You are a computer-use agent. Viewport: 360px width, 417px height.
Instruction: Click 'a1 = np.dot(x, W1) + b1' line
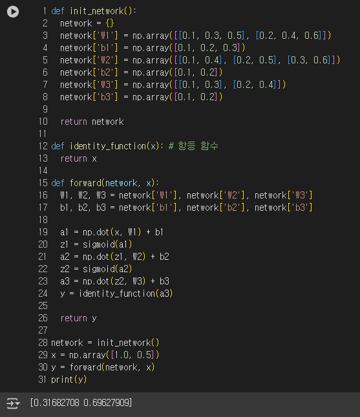click(x=112, y=233)
